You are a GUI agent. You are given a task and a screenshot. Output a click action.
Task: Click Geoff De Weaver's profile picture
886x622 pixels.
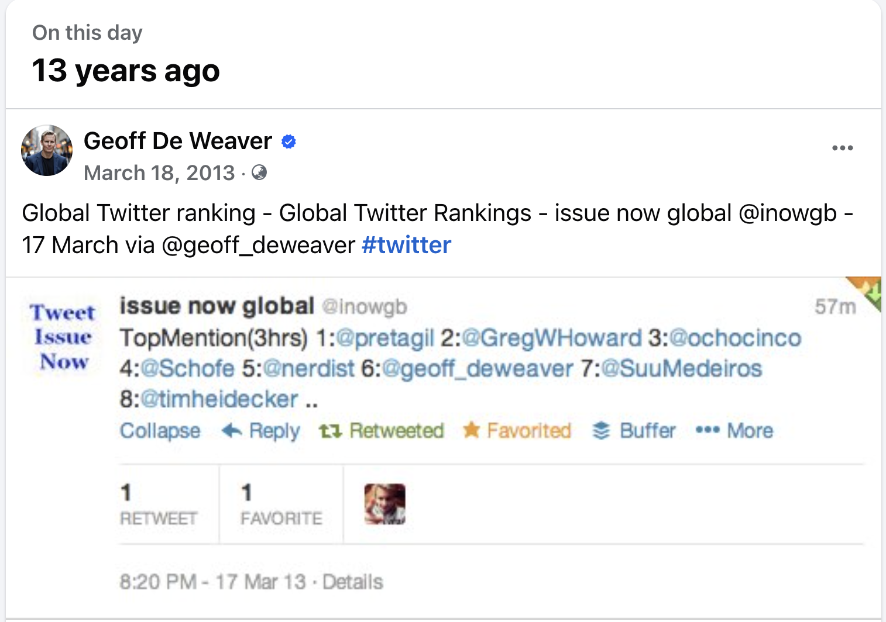47,151
